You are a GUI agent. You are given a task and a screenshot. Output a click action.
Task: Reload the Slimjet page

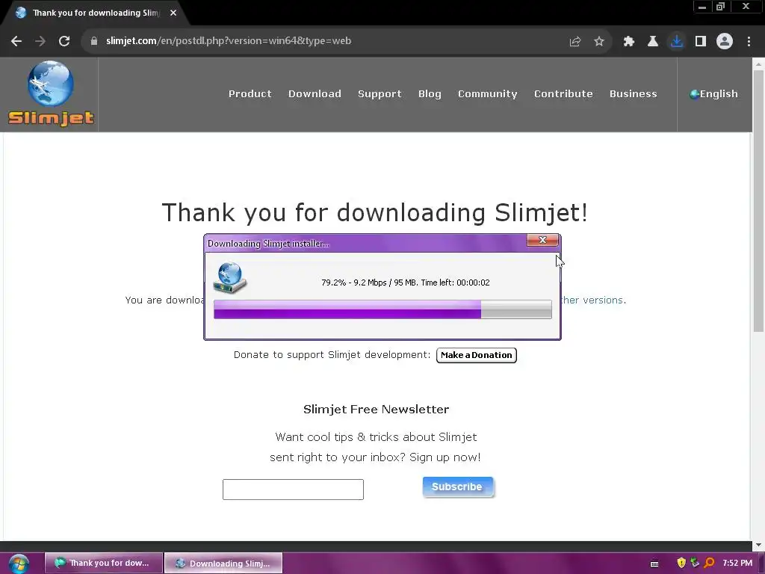(64, 41)
